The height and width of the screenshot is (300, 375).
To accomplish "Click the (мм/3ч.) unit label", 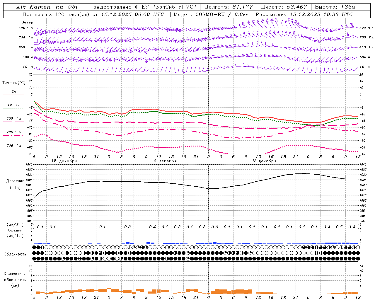I will coord(15,225).
